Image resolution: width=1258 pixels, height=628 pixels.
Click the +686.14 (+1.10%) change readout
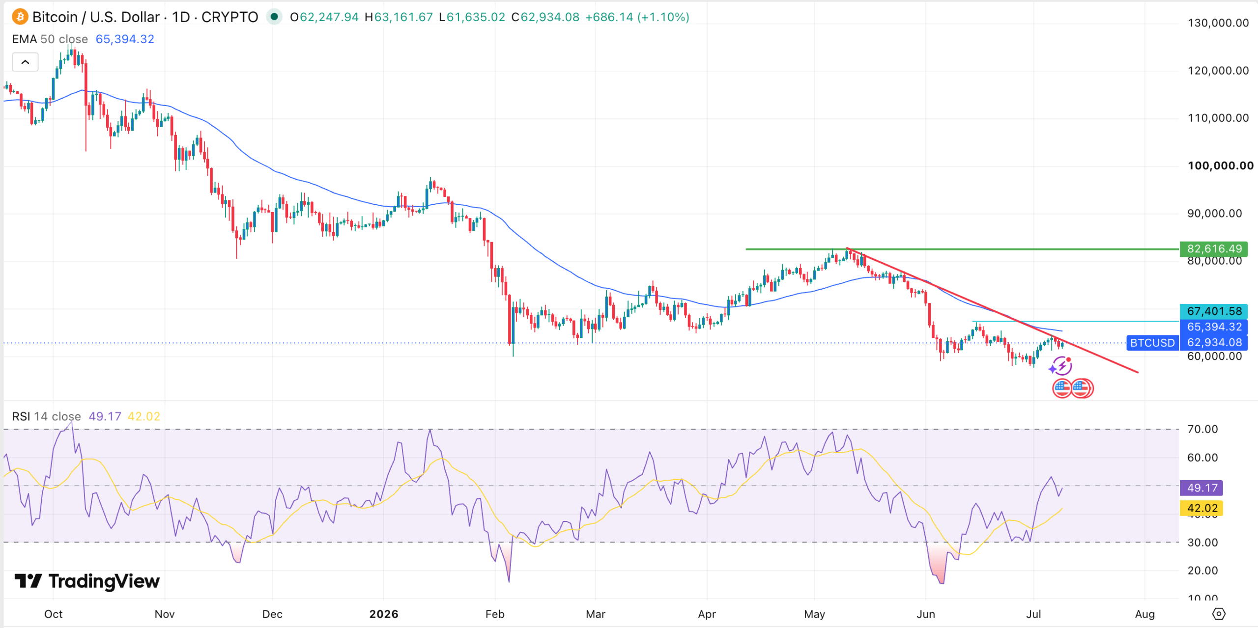click(637, 17)
